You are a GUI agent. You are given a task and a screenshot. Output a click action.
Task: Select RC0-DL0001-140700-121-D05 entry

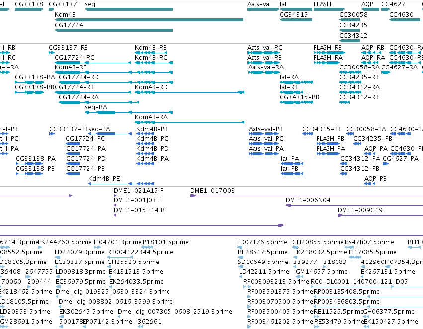tap(359, 282)
